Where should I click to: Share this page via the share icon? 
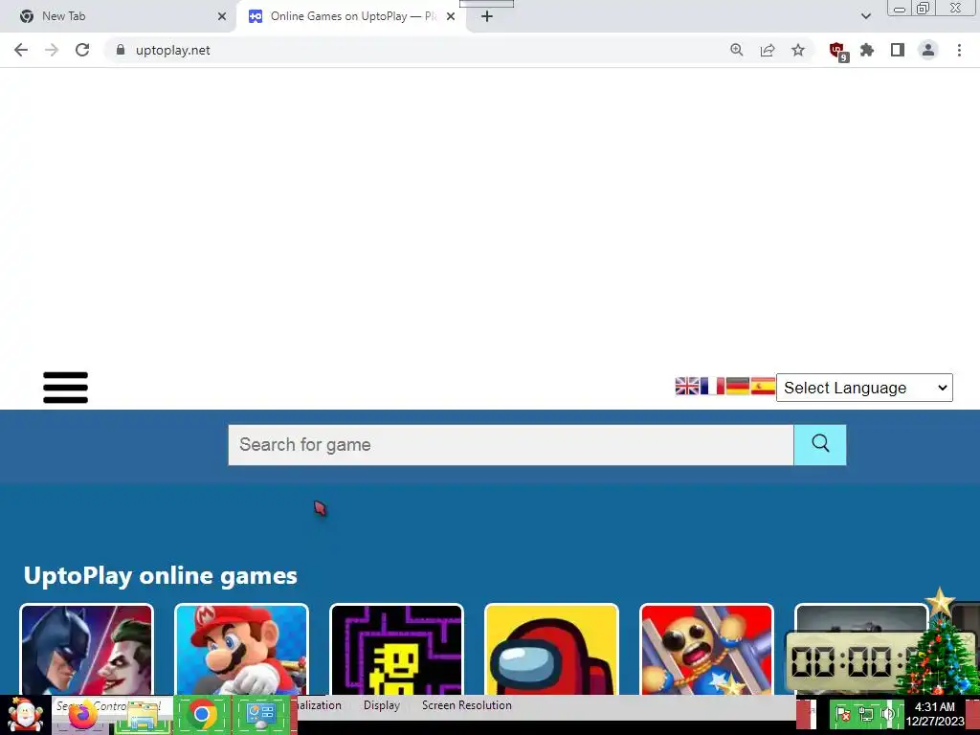pos(768,50)
